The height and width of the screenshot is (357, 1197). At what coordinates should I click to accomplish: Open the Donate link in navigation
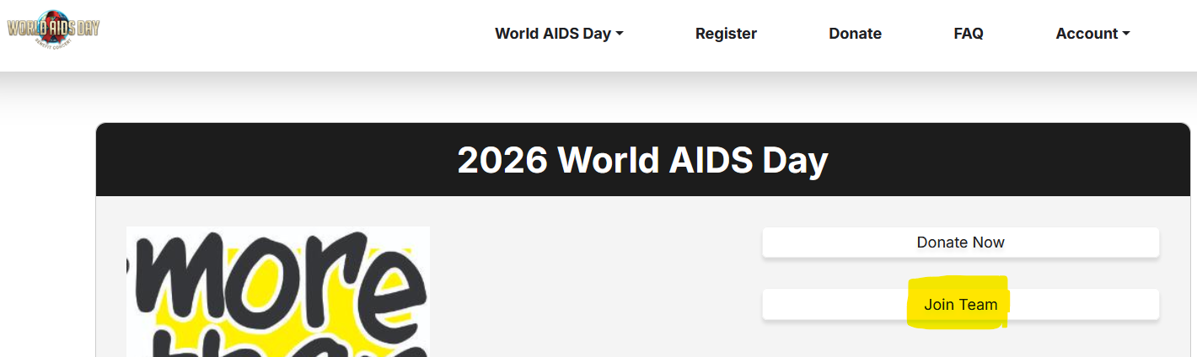tap(855, 34)
